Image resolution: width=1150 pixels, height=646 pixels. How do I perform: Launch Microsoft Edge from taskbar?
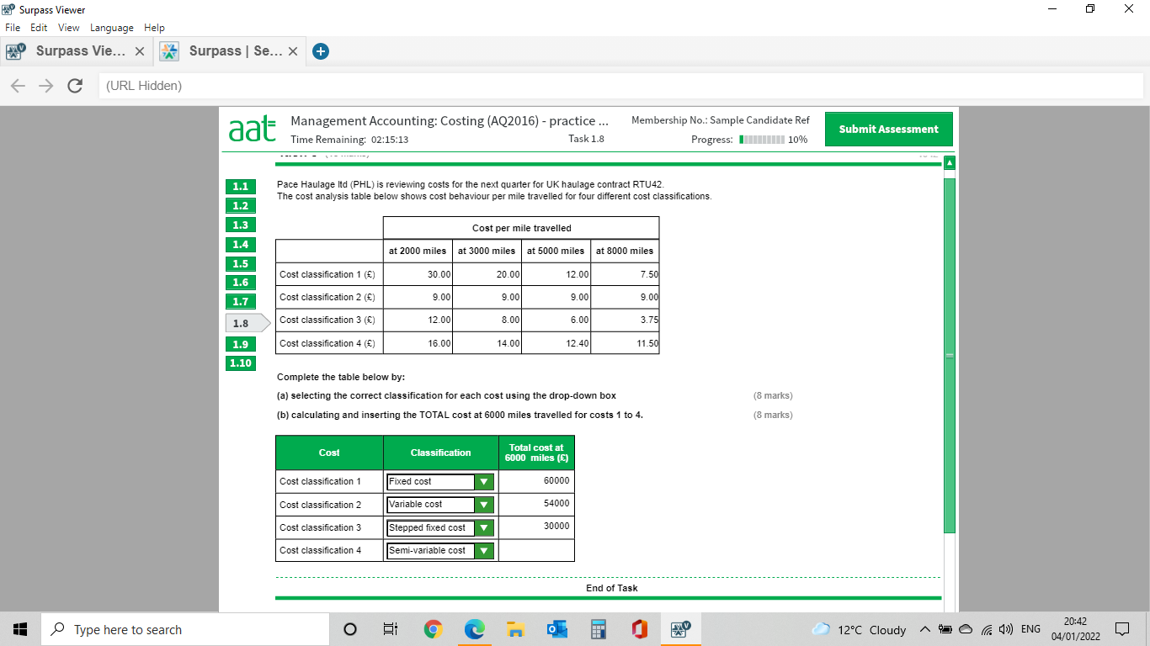point(474,629)
